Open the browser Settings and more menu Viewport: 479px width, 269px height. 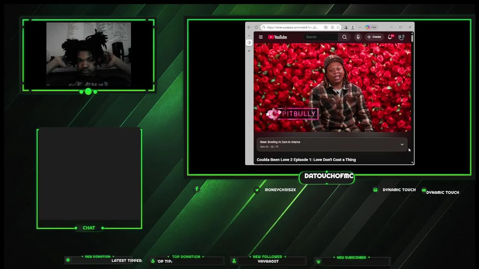click(x=360, y=27)
